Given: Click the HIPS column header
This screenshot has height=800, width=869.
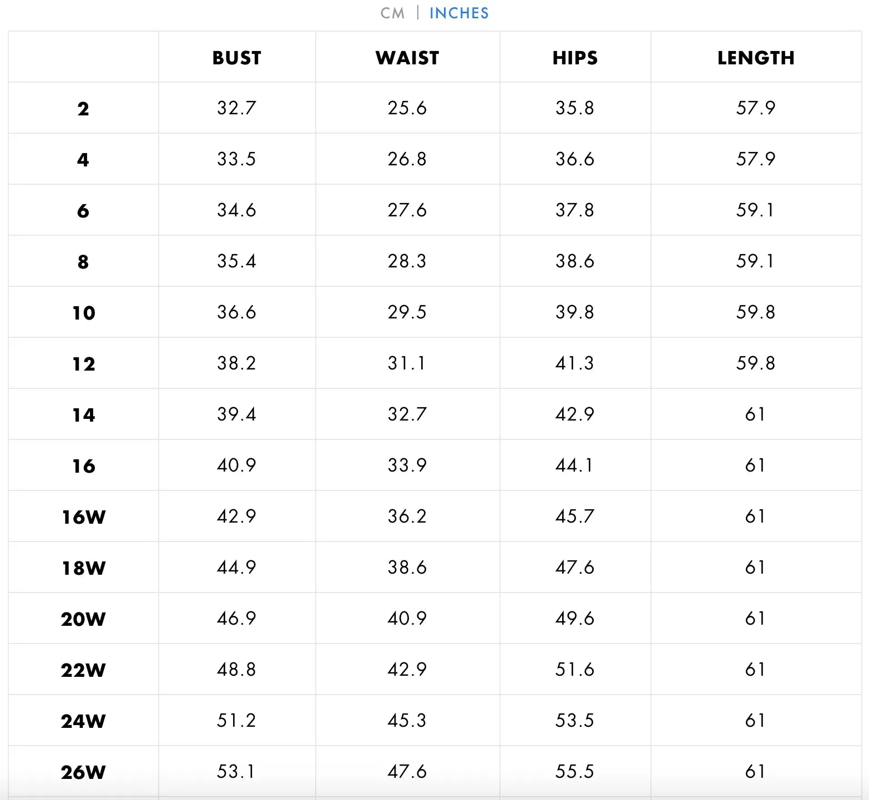Looking at the screenshot, I should 575,58.
